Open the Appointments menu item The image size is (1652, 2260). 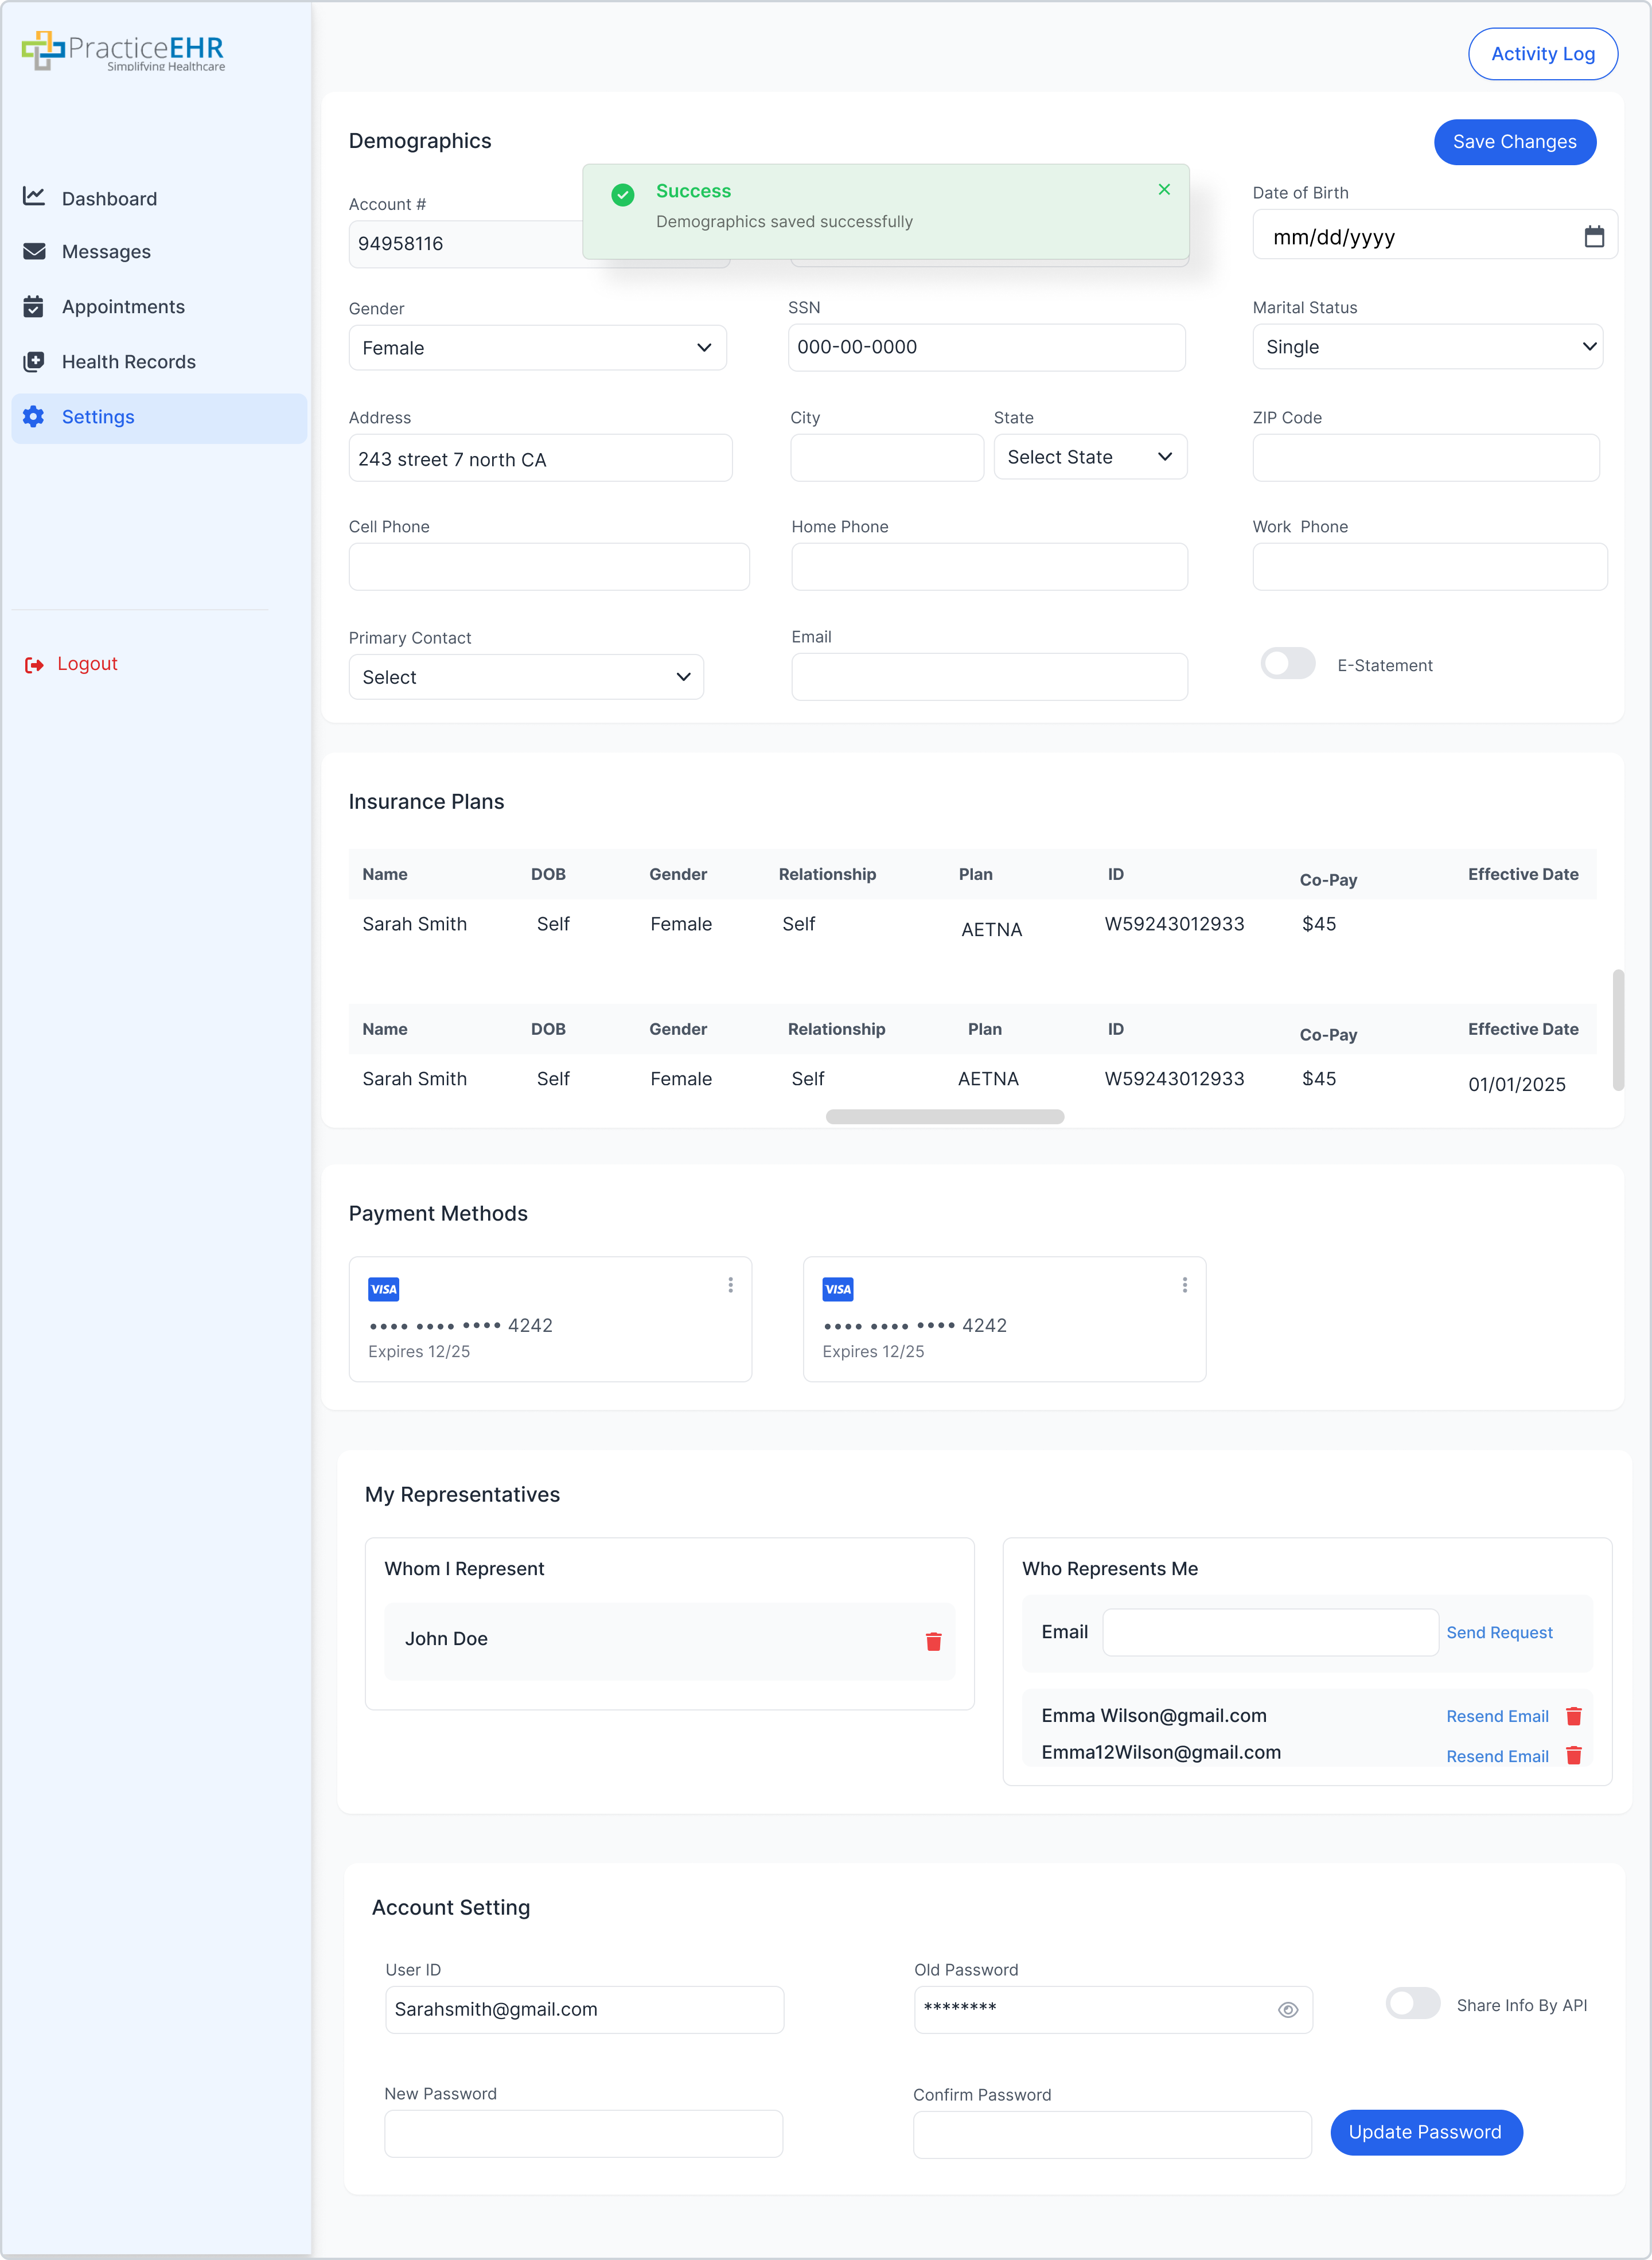[x=123, y=307]
